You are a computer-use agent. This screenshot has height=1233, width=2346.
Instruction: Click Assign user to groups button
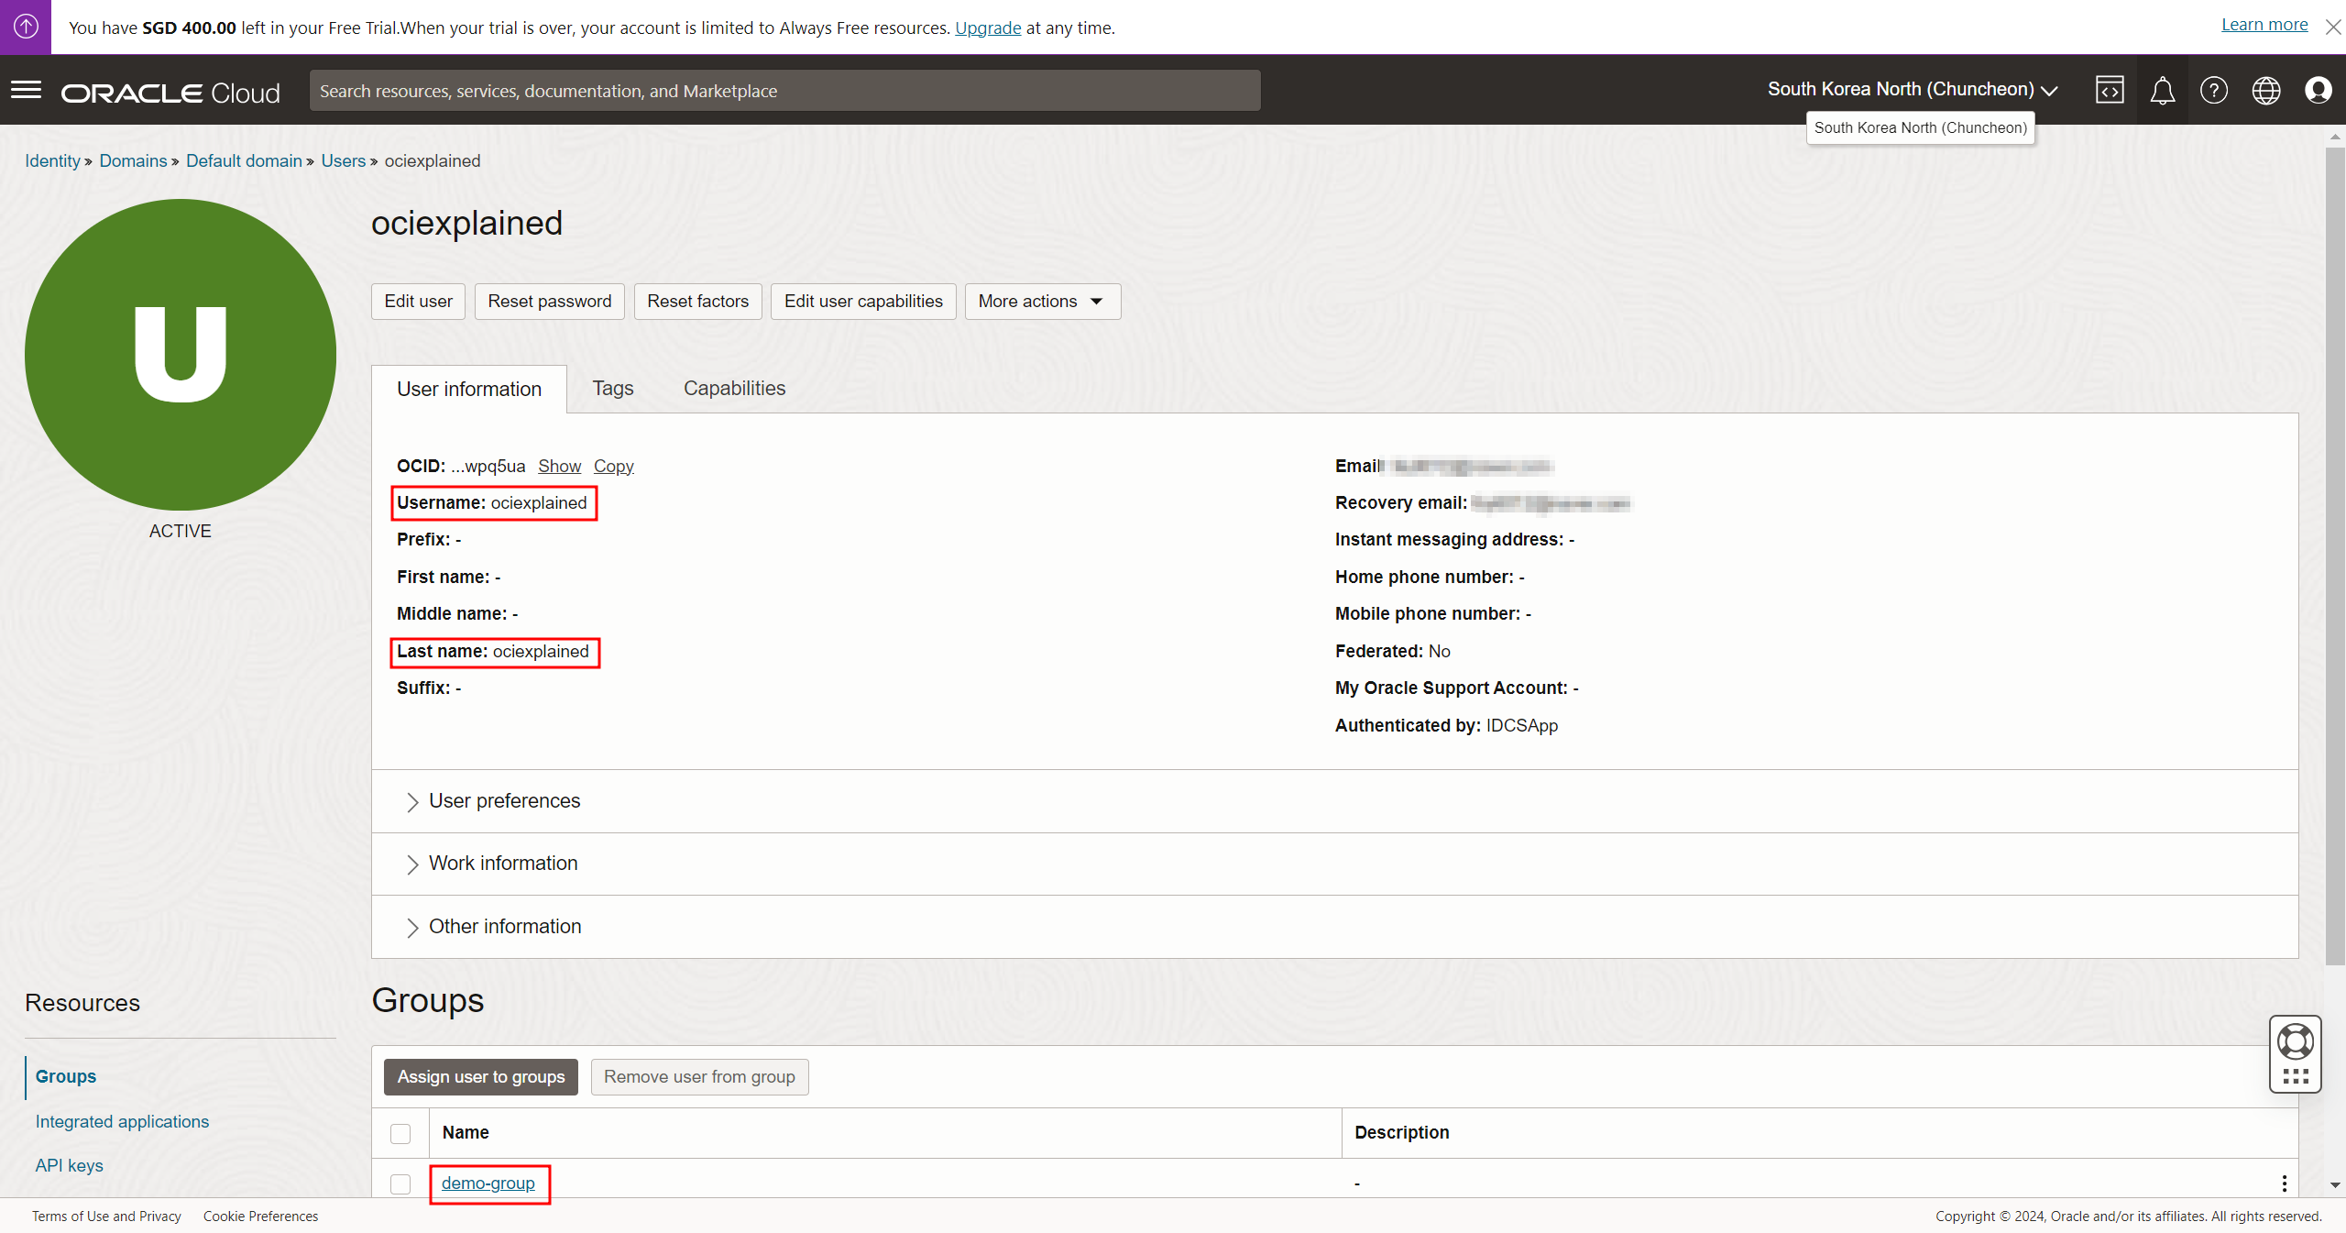coord(481,1077)
